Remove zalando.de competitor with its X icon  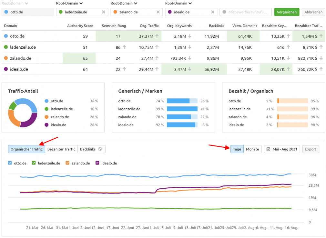(158, 12)
